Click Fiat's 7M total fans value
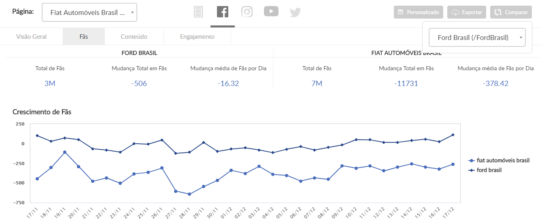Image resolution: width=542 pixels, height=224 pixels. tap(317, 84)
